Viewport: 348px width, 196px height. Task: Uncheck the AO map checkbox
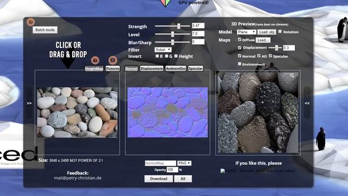pos(259,56)
